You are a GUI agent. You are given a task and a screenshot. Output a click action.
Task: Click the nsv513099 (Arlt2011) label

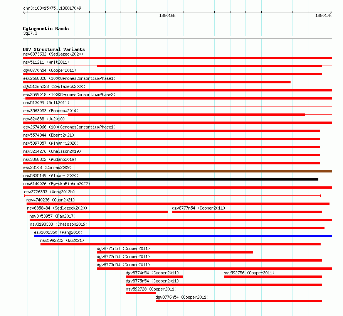(46, 103)
